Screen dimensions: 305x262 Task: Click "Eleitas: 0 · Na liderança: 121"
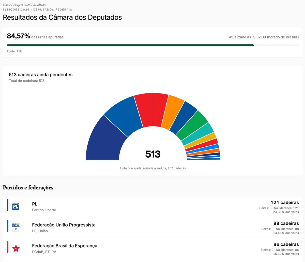click(x=279, y=208)
